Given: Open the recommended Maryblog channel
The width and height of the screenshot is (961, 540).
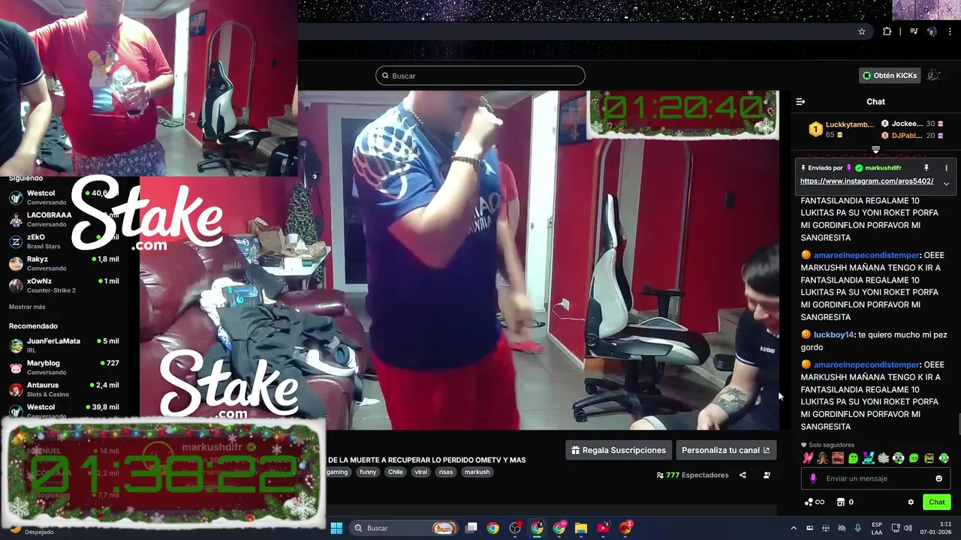Looking at the screenshot, I should [64, 367].
